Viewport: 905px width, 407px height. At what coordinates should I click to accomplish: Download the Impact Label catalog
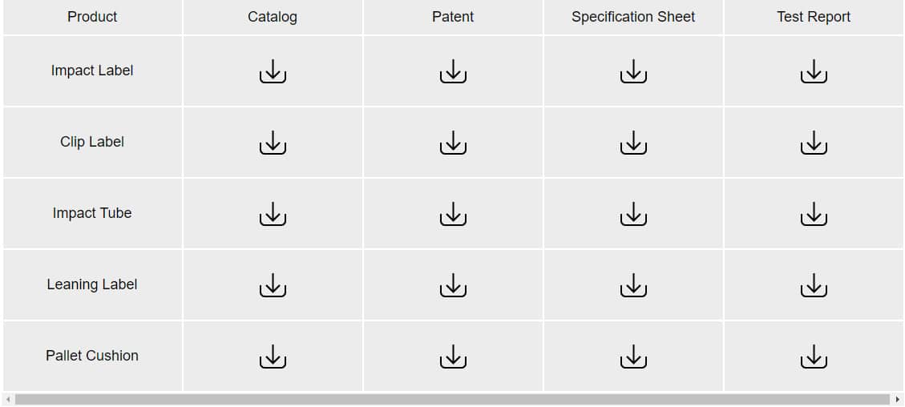click(273, 71)
